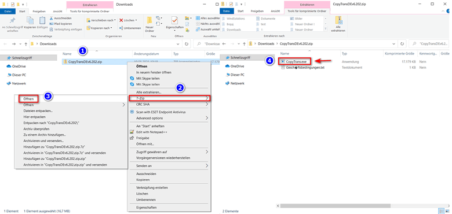452x214 pixels.
Task: Click Nichts auswählen in the Downloads ribbon
Action: tap(208, 23)
